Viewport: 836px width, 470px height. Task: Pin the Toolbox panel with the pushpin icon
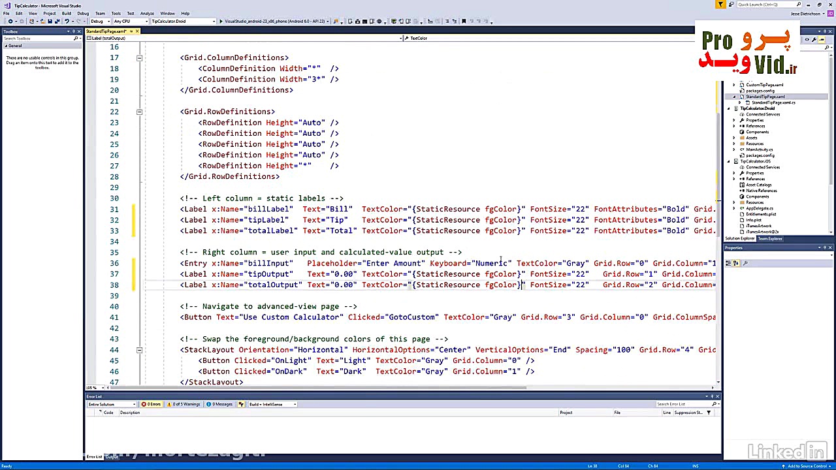[x=73, y=31]
